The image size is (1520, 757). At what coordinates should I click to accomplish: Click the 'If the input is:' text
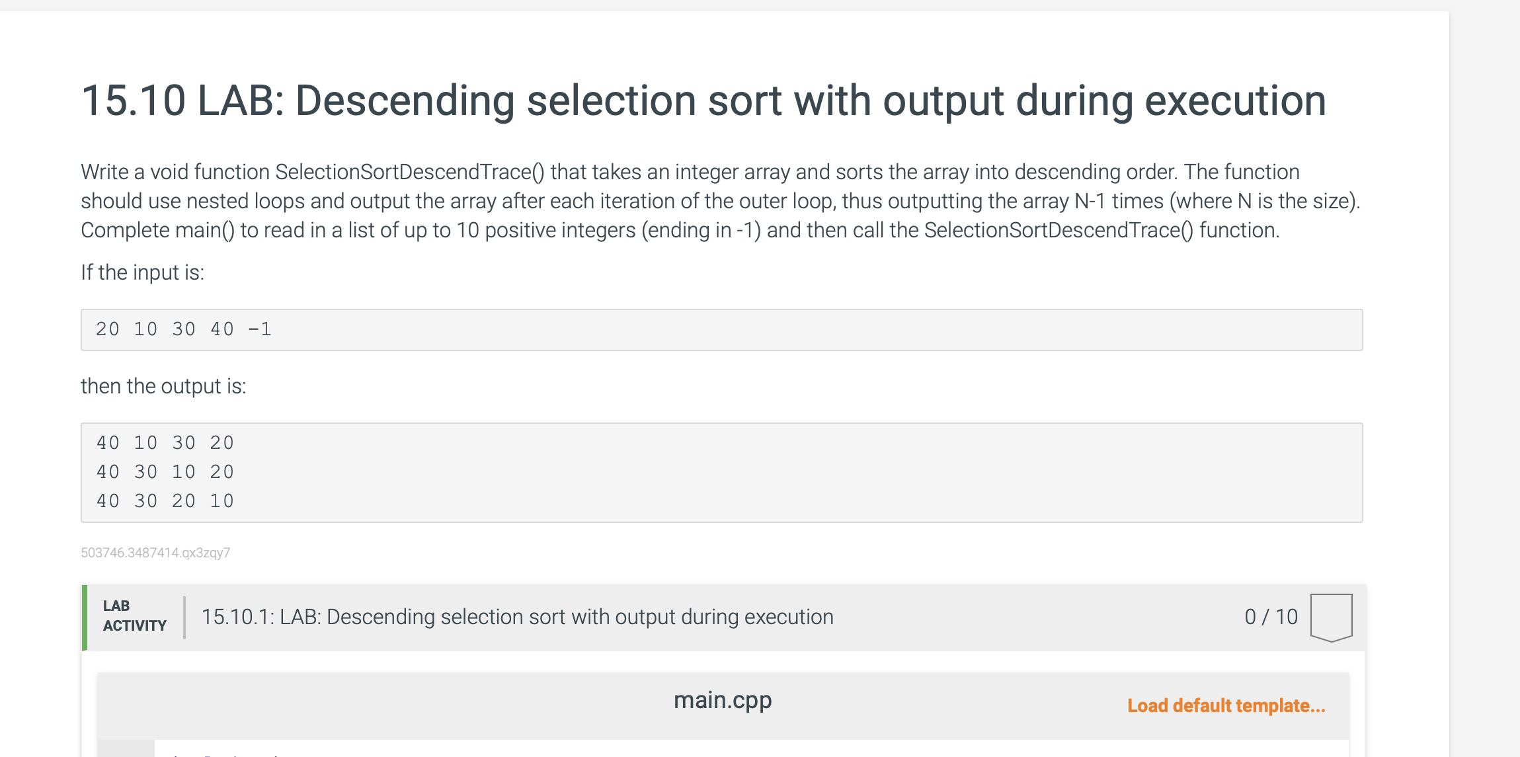142,272
